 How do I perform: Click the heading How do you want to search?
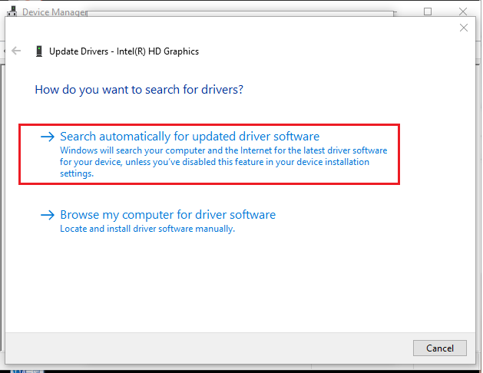[139, 90]
